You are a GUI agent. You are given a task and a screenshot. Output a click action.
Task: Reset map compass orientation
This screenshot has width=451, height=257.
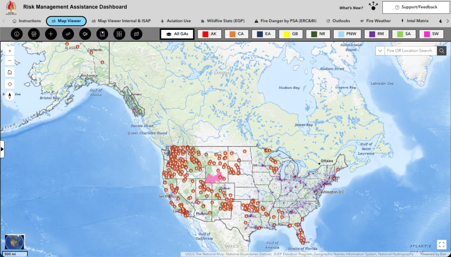[10, 96]
